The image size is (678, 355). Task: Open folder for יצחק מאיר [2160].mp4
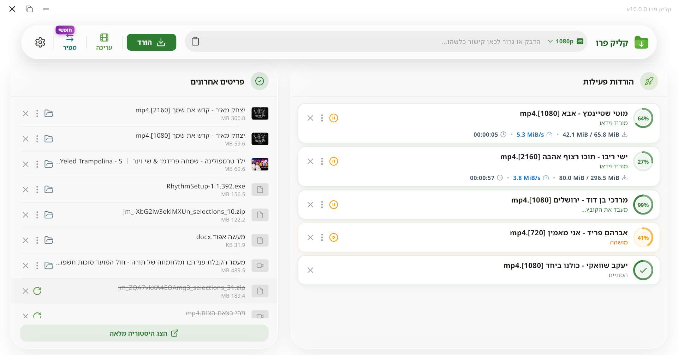[49, 113]
